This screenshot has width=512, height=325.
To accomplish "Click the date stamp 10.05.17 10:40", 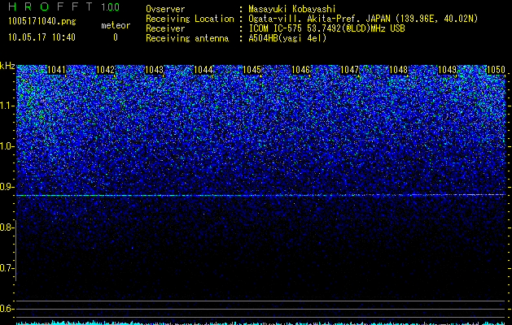I will tap(42, 37).
